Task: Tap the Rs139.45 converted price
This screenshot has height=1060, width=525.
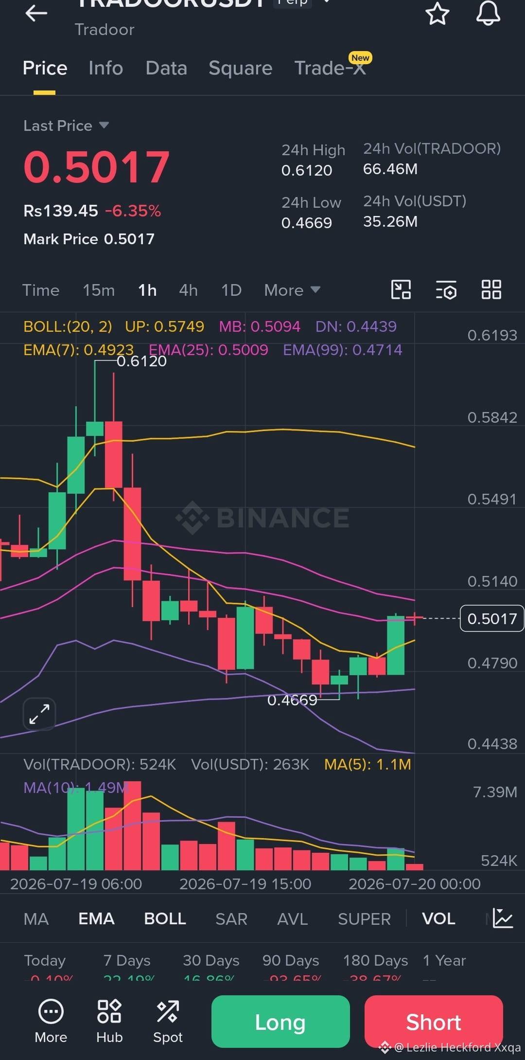Action: (61, 211)
